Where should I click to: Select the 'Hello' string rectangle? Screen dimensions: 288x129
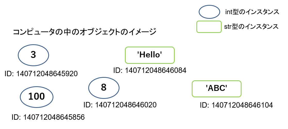click(x=150, y=55)
